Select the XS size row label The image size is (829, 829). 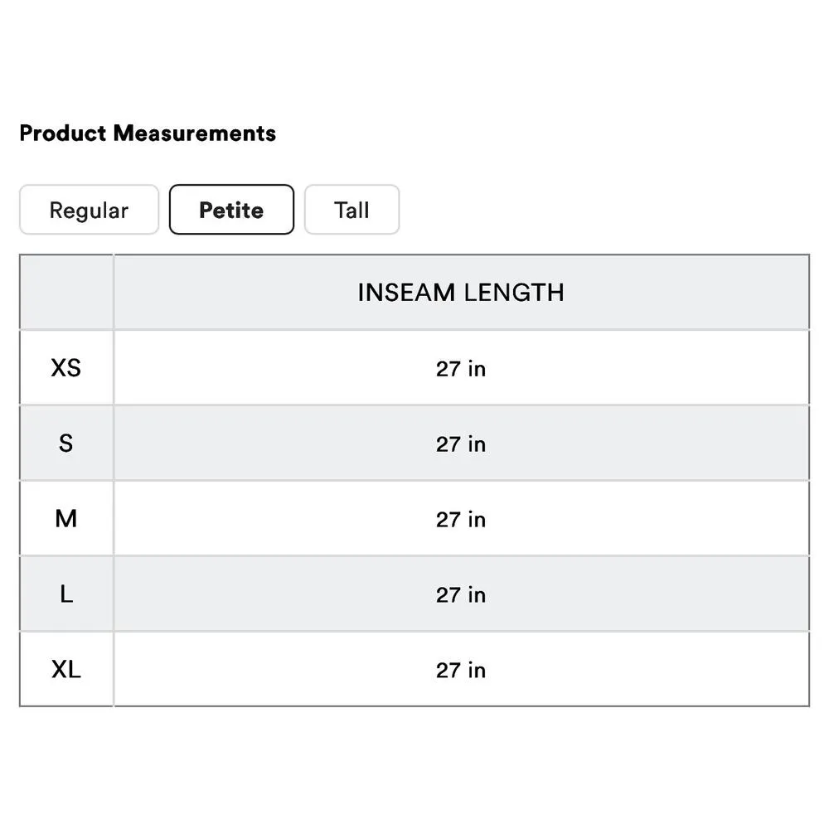click(66, 368)
